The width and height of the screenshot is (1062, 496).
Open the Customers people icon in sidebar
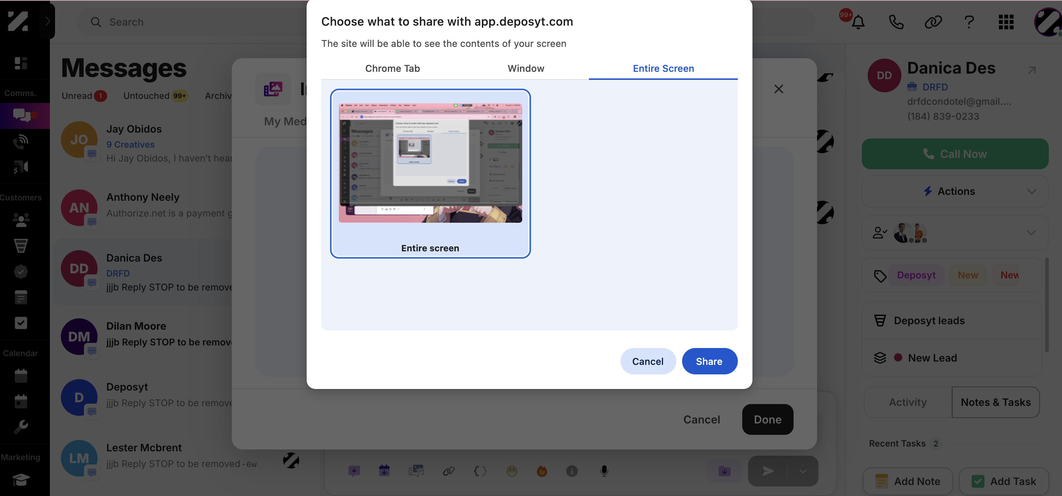pos(21,221)
